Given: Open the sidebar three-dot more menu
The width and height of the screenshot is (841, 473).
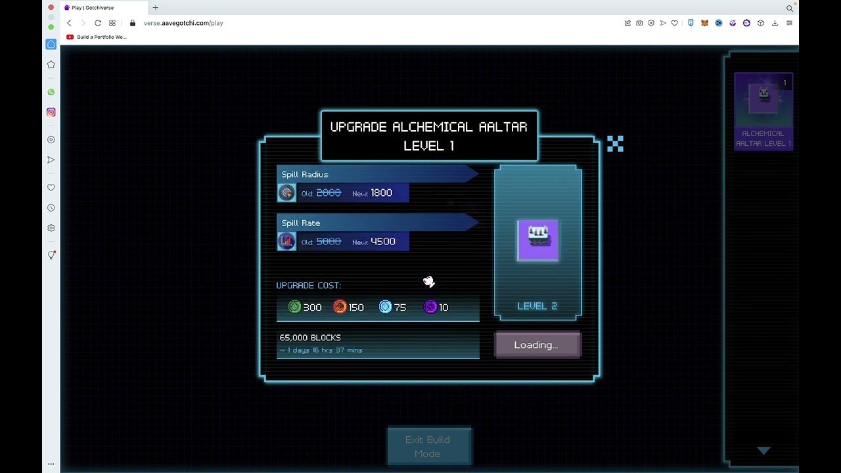Looking at the screenshot, I should pyautogui.click(x=51, y=464).
